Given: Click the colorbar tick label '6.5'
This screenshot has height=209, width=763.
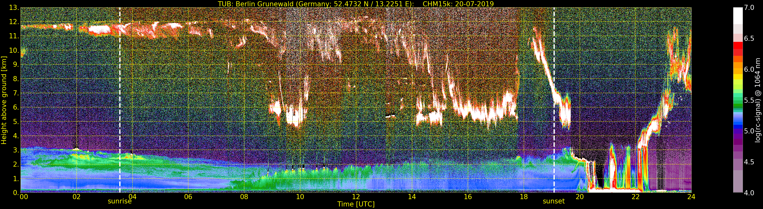Looking at the screenshot, I should pyautogui.click(x=749, y=39).
